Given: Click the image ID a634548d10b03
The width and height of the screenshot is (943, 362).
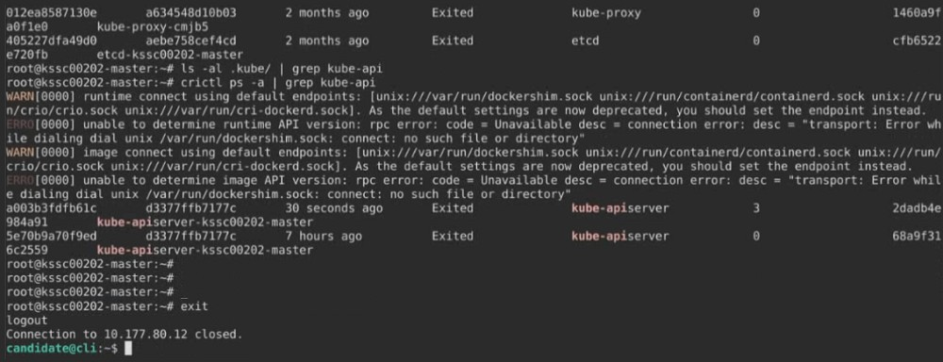Looking at the screenshot, I should coord(191,13).
